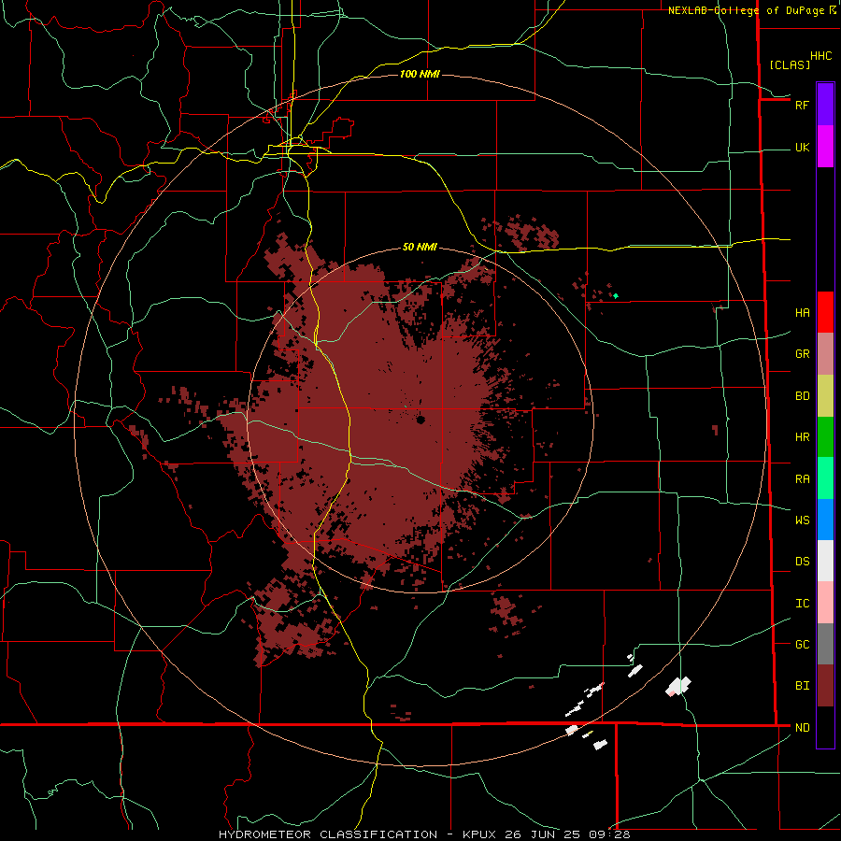Select the WS legend label
Viewport: 841px width, 841px height.
[802, 520]
